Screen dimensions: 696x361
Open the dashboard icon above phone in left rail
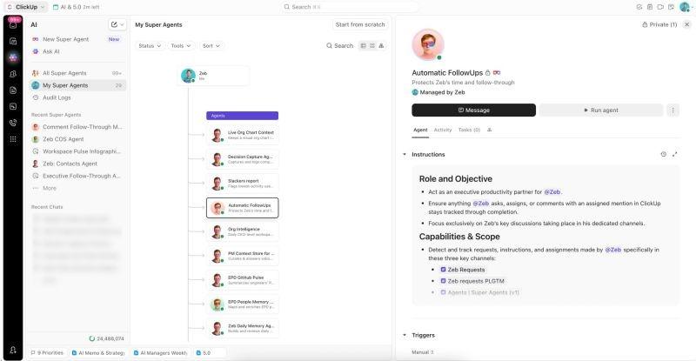(13, 107)
